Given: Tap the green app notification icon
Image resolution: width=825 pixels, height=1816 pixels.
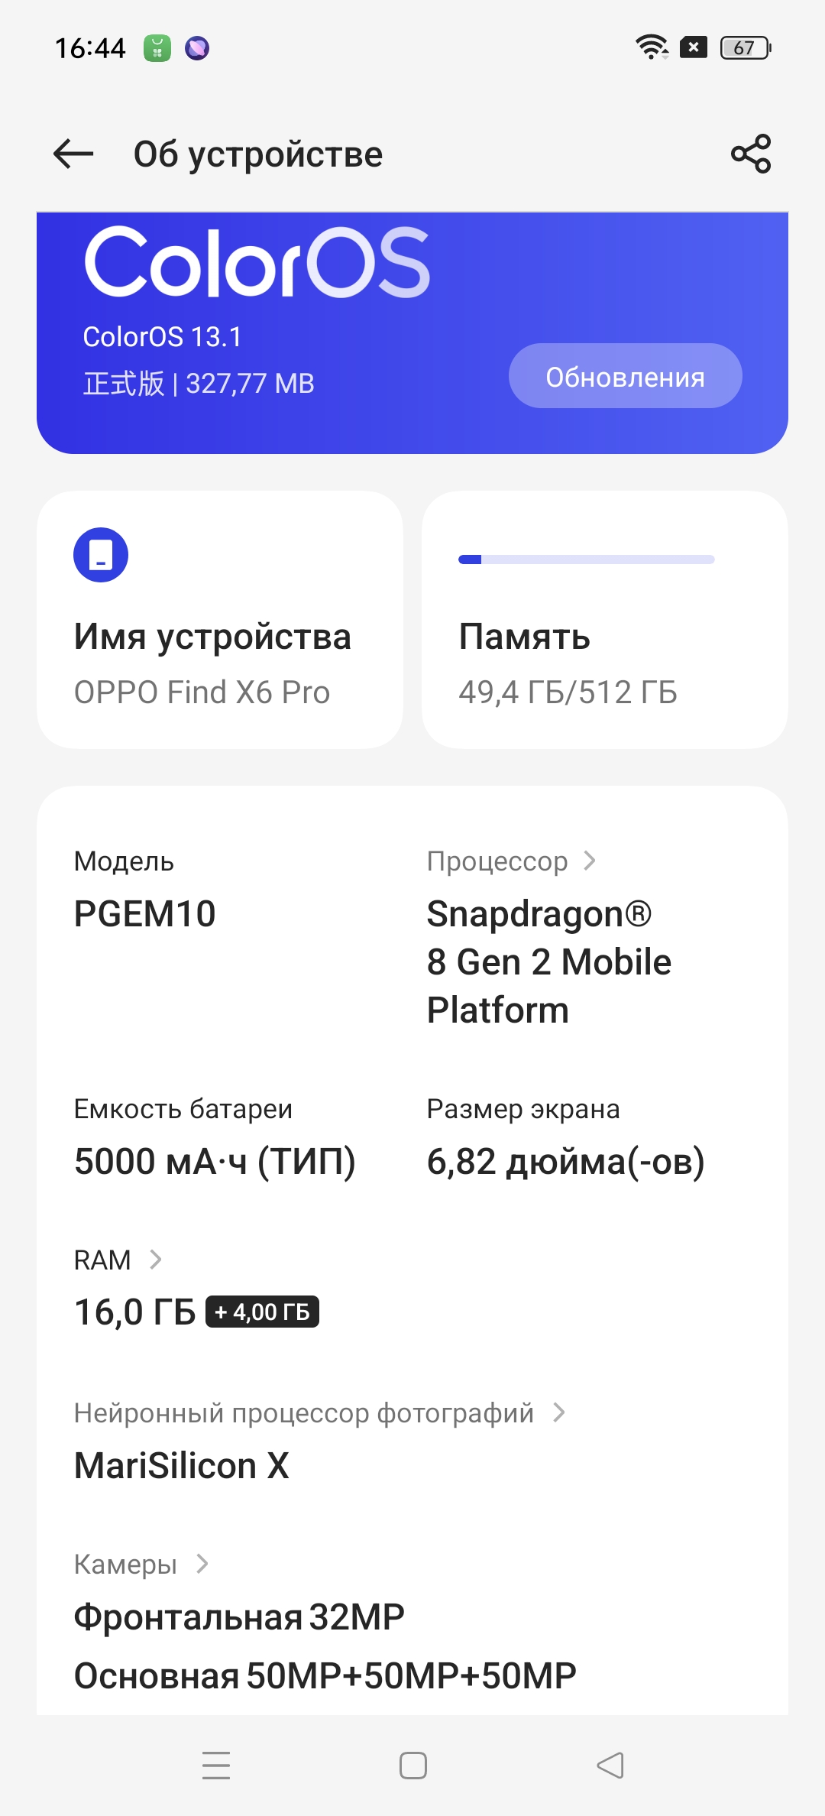Looking at the screenshot, I should click(157, 49).
